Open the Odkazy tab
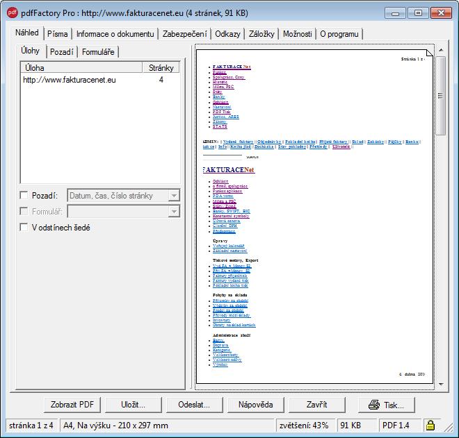This screenshot has height=438, width=459. 227,34
